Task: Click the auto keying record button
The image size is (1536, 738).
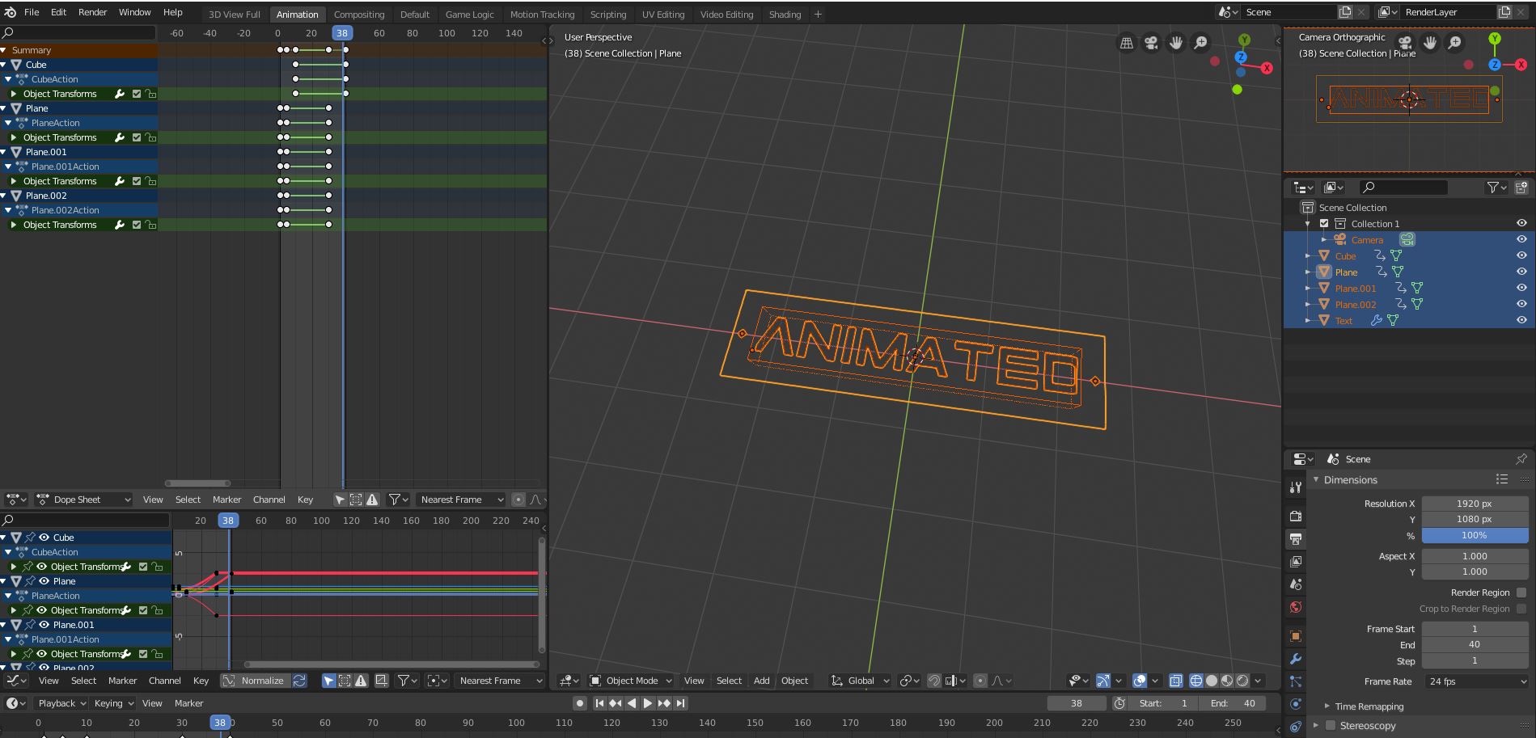Action: [x=579, y=703]
